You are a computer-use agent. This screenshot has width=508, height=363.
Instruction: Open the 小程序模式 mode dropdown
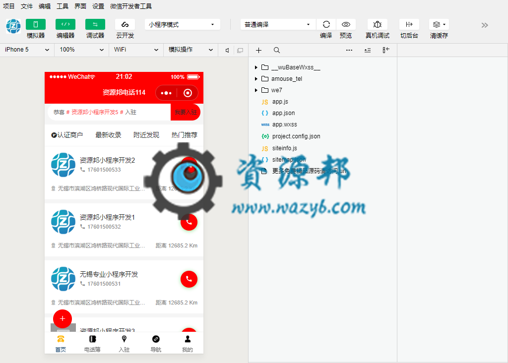click(x=183, y=24)
